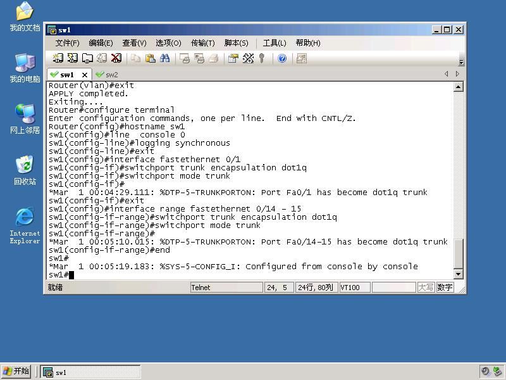Click '%SYS-5-CONFIG_I' log message line
The height and width of the screenshot is (380, 506).
coord(233,267)
